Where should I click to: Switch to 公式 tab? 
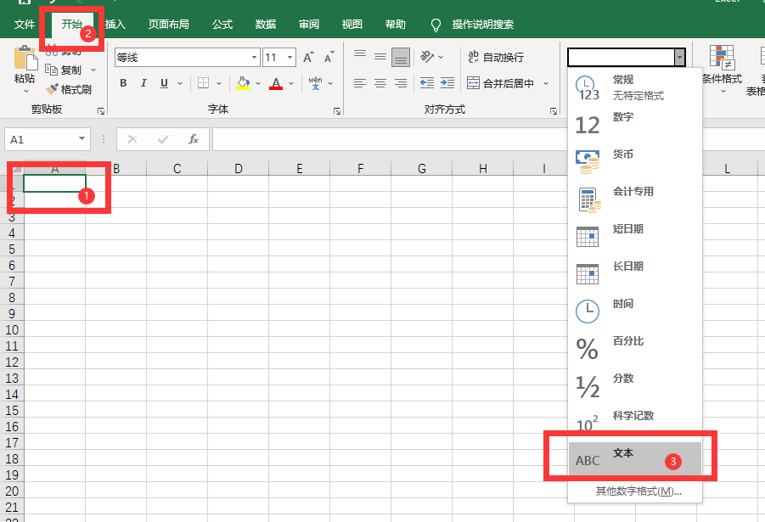[x=222, y=24]
